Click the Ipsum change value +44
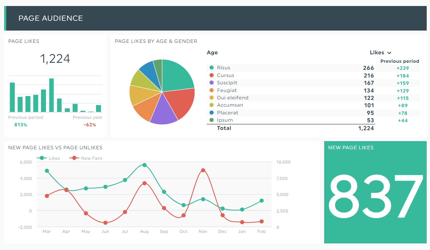The width and height of the screenshot is (430, 250). pyautogui.click(x=403, y=121)
